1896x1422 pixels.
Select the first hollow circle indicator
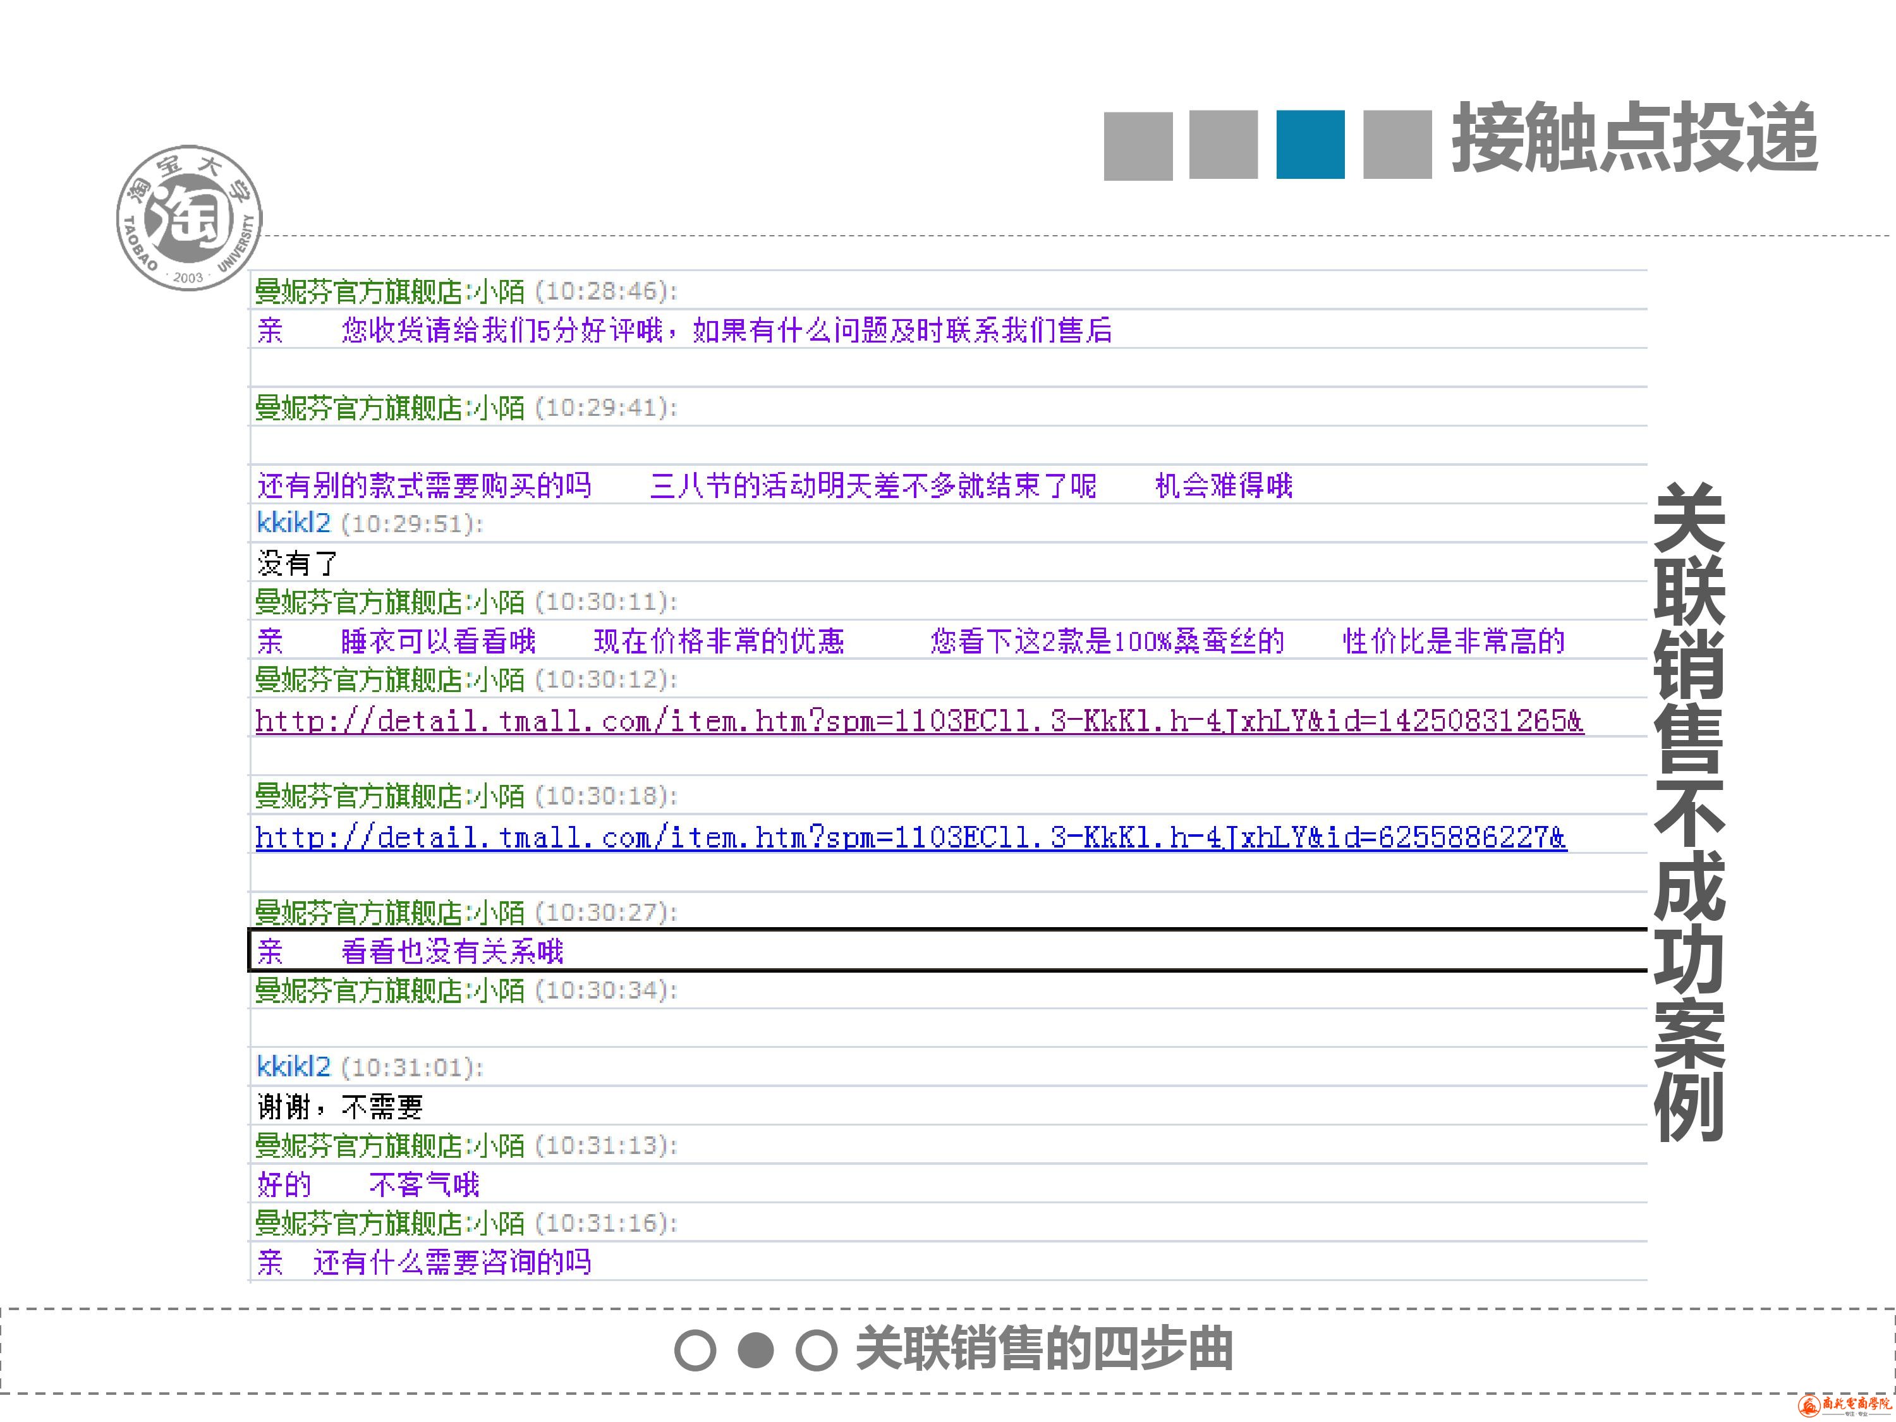[695, 1350]
